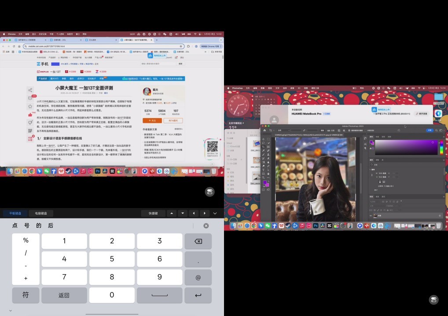448x316 pixels.
Task: Open the 图层 menu in Photoshop
Action: (x=270, y=88)
